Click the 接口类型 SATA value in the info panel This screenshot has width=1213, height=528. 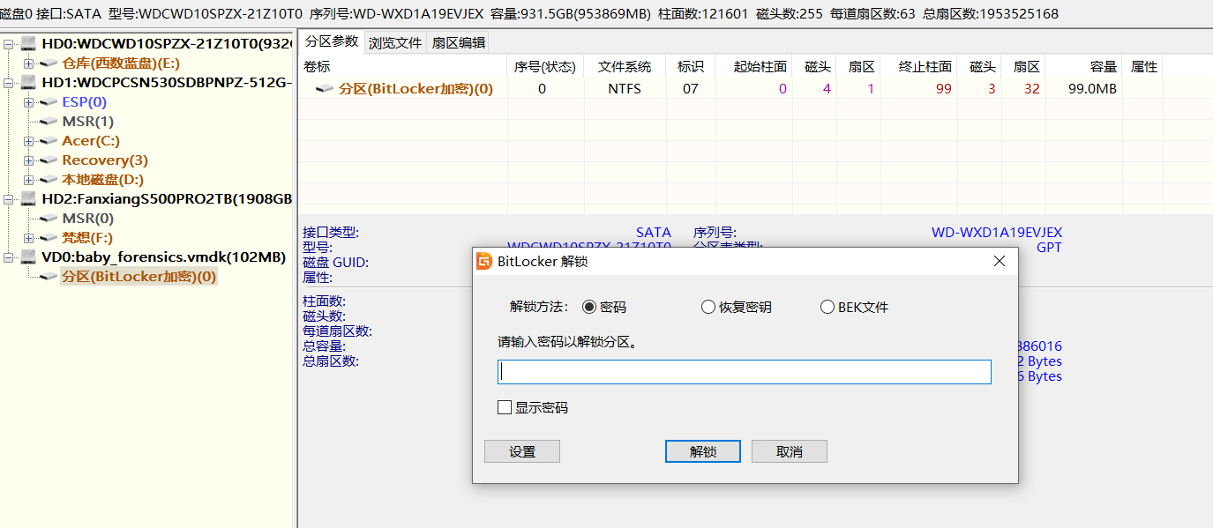point(654,233)
